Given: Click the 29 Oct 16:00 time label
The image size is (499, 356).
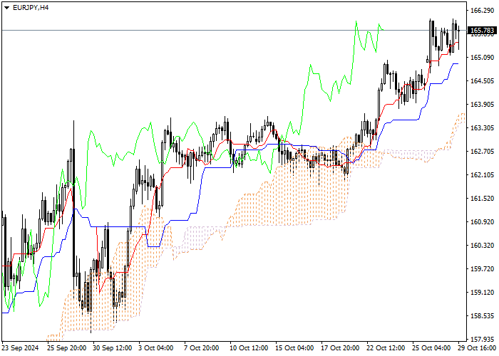Looking at the screenshot, I should point(478,348).
